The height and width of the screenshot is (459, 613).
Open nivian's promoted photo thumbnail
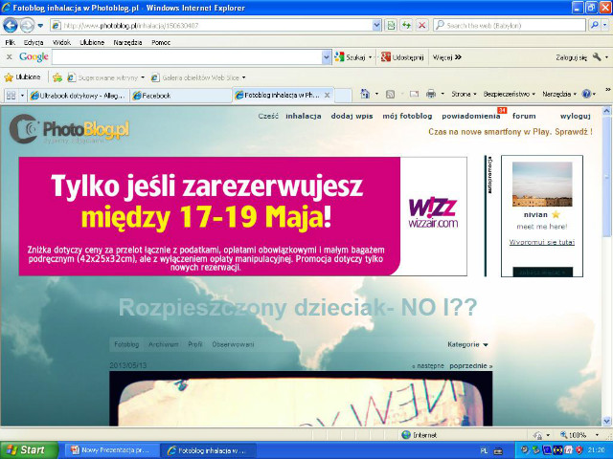542,185
